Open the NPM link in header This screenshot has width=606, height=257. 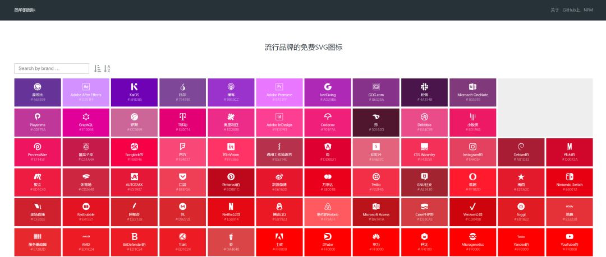[588, 10]
